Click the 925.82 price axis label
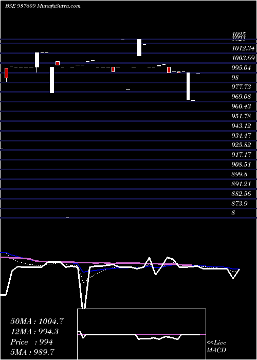The width and height of the screenshot is (257, 360). tap(242, 146)
